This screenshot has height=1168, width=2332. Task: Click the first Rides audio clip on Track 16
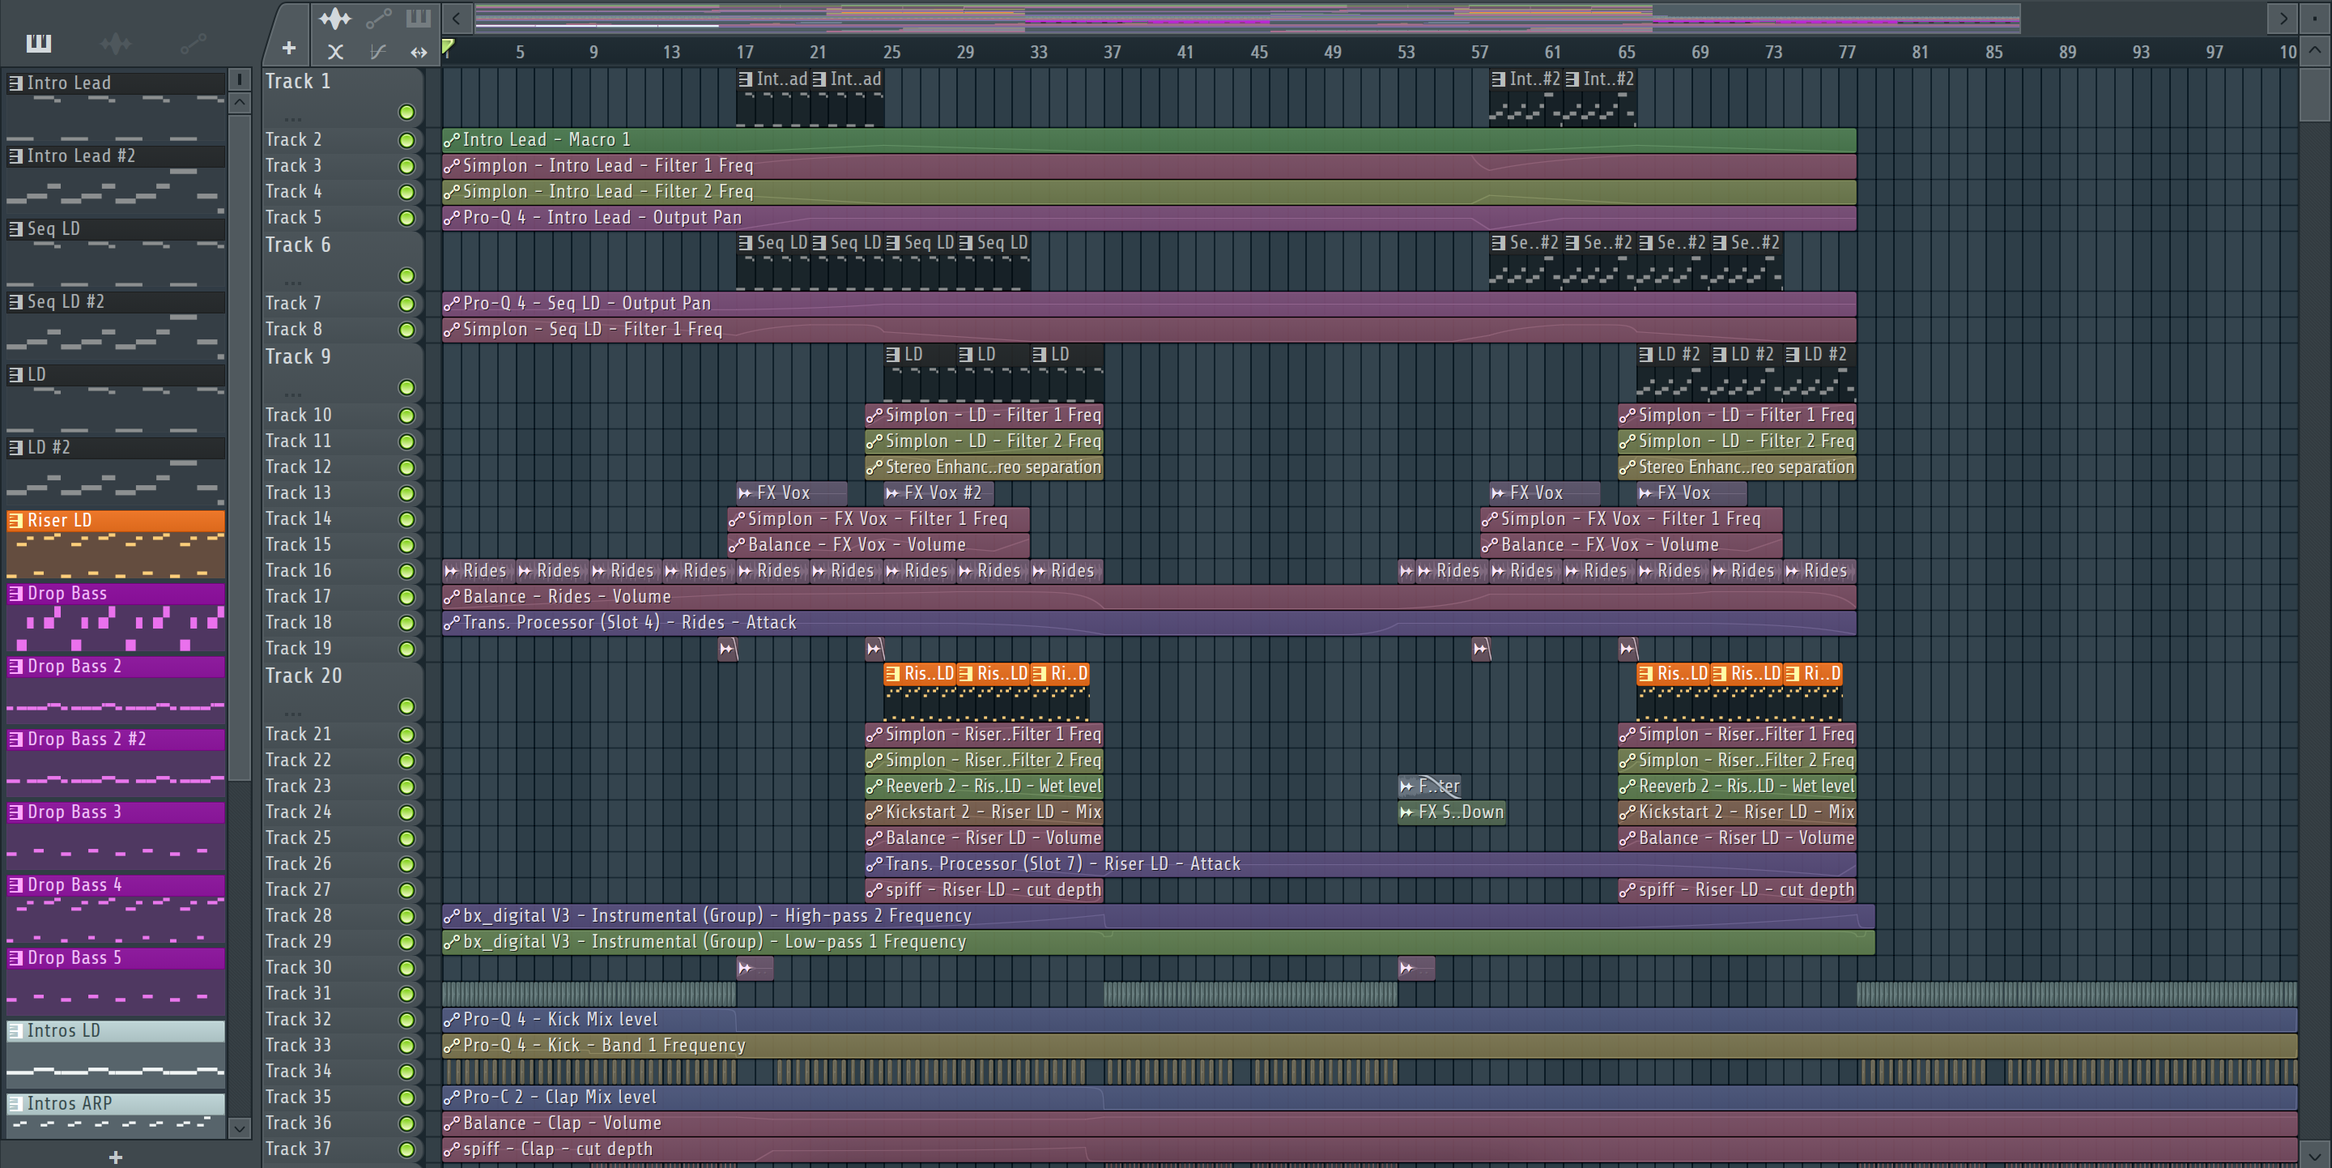click(x=478, y=571)
